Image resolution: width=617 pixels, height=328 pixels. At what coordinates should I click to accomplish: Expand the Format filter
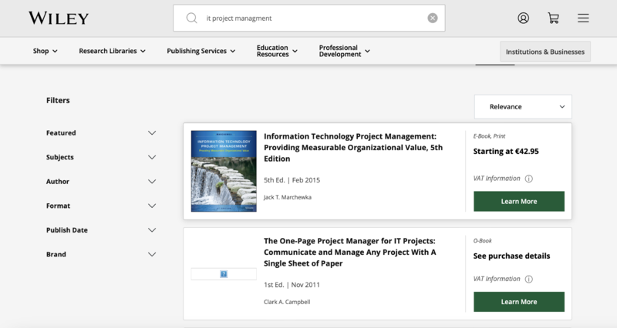(x=152, y=206)
